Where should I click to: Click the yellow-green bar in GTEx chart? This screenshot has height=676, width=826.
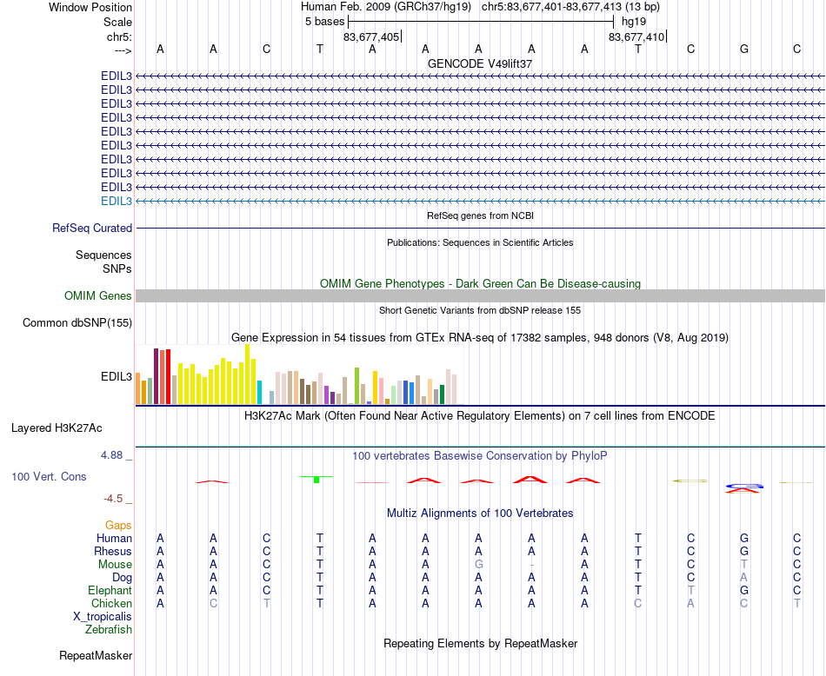[x=356, y=386]
